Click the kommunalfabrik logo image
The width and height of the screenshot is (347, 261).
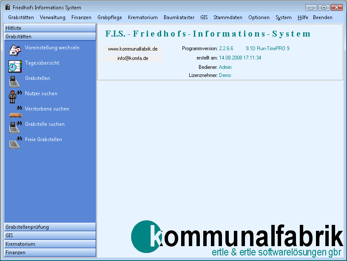tap(237, 238)
